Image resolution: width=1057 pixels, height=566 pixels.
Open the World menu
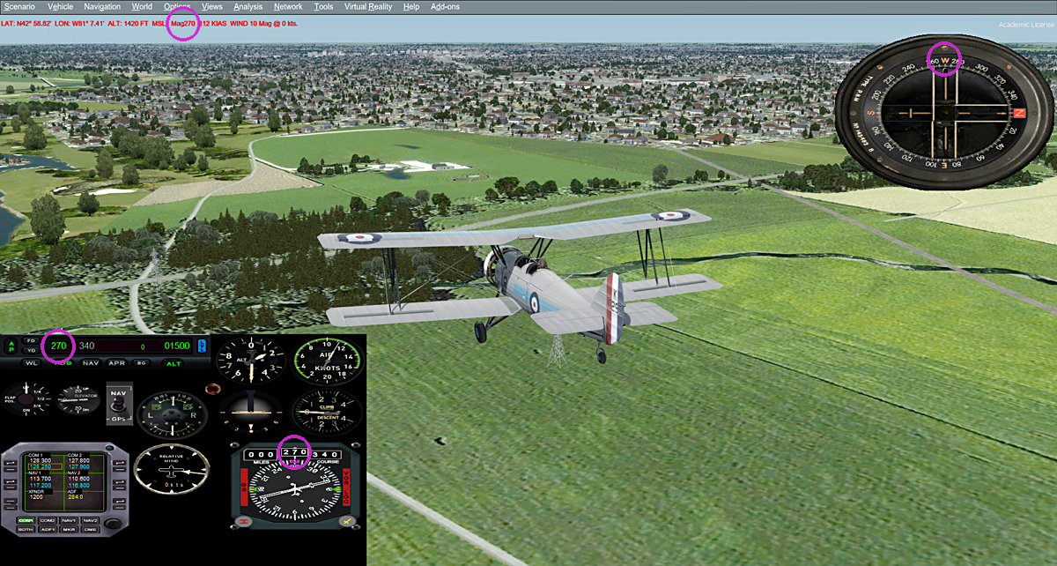point(142,6)
